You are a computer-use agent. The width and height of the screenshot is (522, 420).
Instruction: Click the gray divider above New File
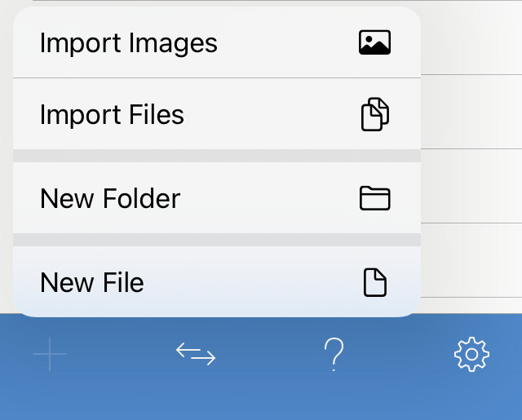point(217,240)
